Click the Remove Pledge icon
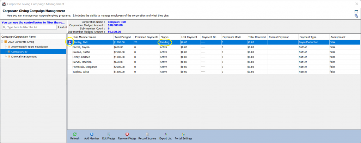The width and height of the screenshot is (361, 143). [127, 134]
